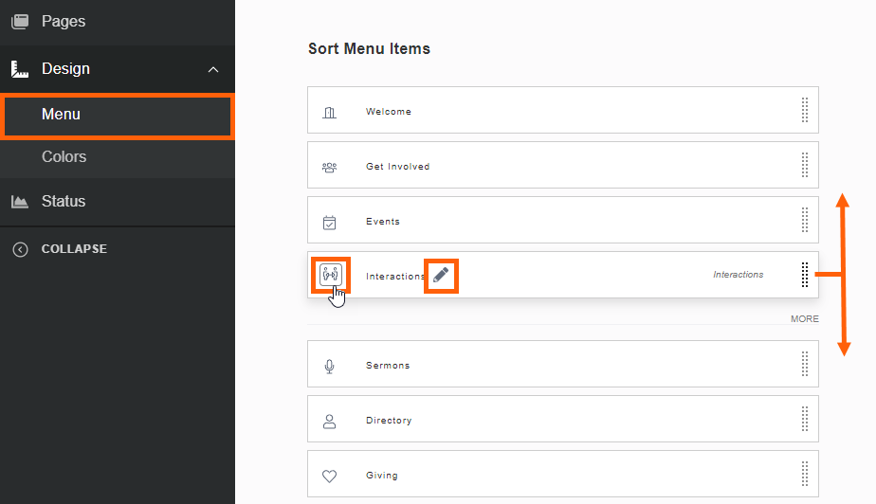Click the pencil edit icon beside Interactions
This screenshot has height=504, width=876.
click(441, 275)
